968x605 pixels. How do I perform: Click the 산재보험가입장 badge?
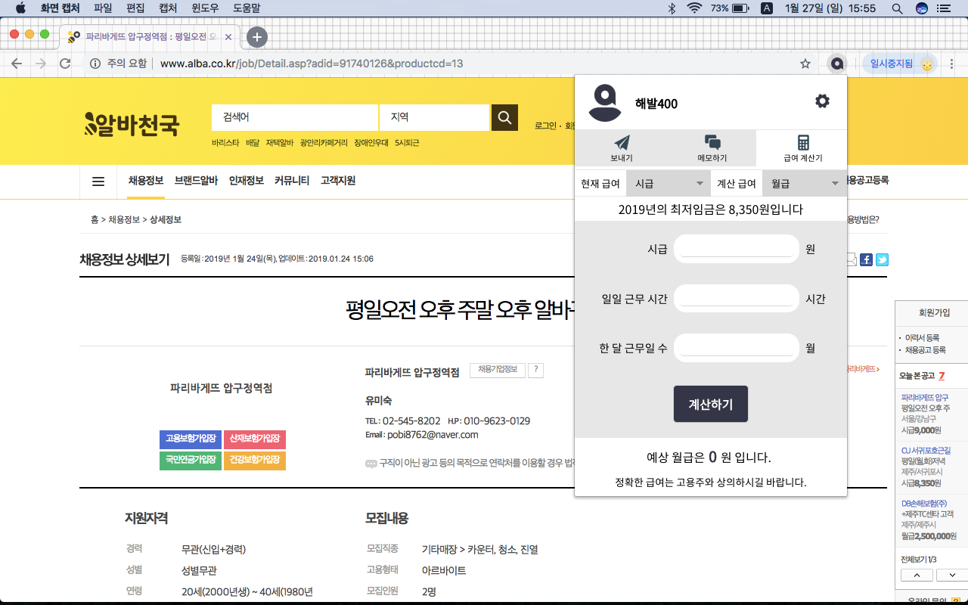click(x=255, y=439)
